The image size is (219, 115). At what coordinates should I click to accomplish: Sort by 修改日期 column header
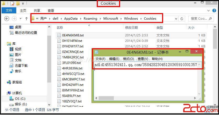(x=131, y=28)
